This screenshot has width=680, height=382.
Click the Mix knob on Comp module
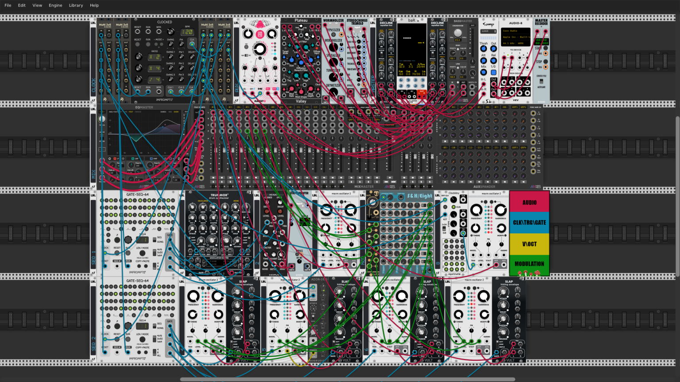coord(483,72)
